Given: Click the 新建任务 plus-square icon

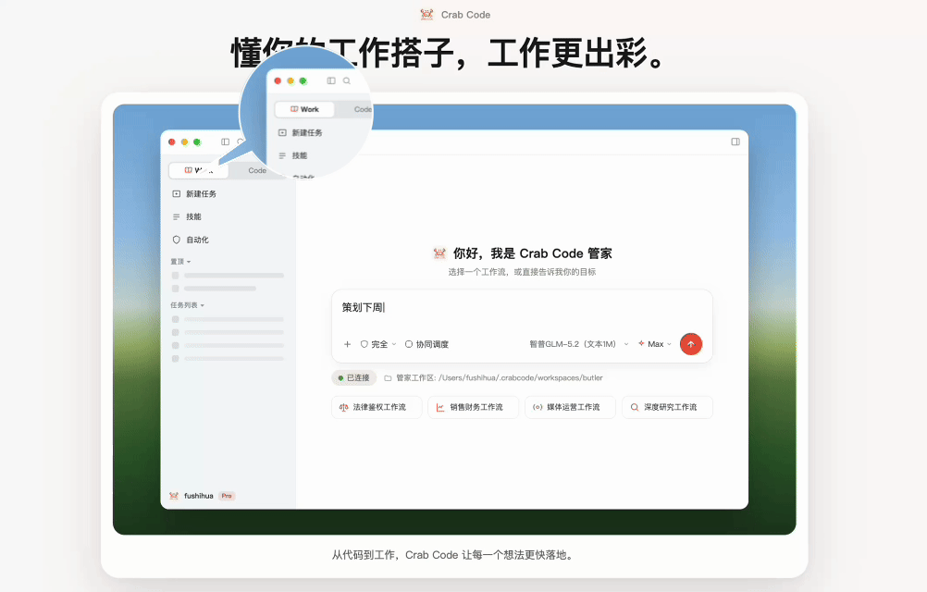Looking at the screenshot, I should coord(176,194).
